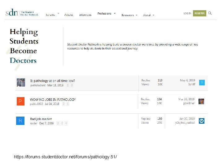Image resolution: width=223 pixels, height=167 pixels.
Task: Expand the Resources dropdown arrow
Action: click(137, 15)
